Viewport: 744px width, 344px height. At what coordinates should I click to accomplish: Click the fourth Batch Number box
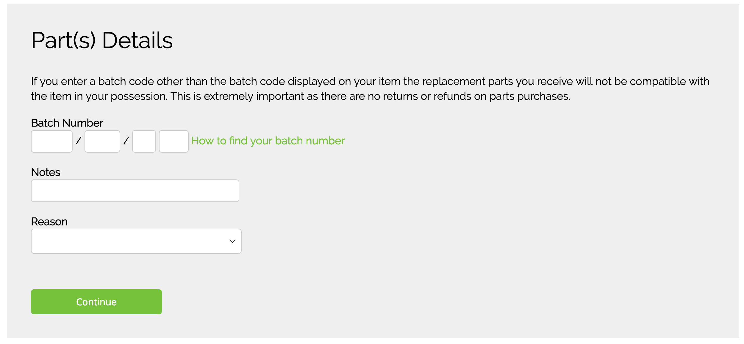174,141
